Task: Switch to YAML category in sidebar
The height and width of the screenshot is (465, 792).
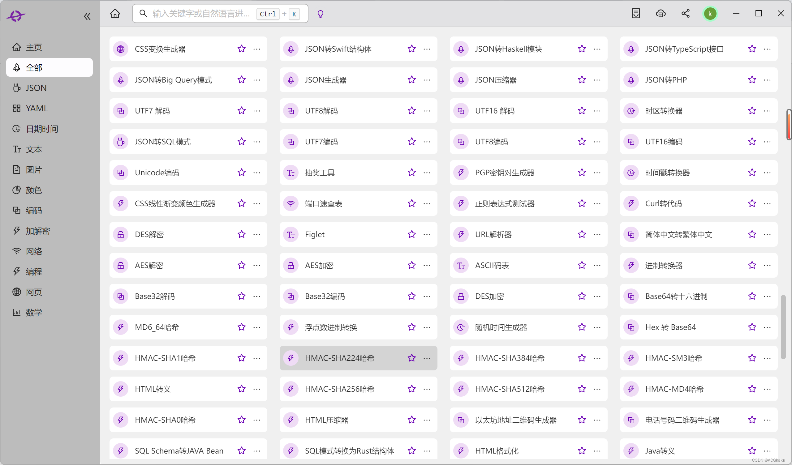Action: 37,109
